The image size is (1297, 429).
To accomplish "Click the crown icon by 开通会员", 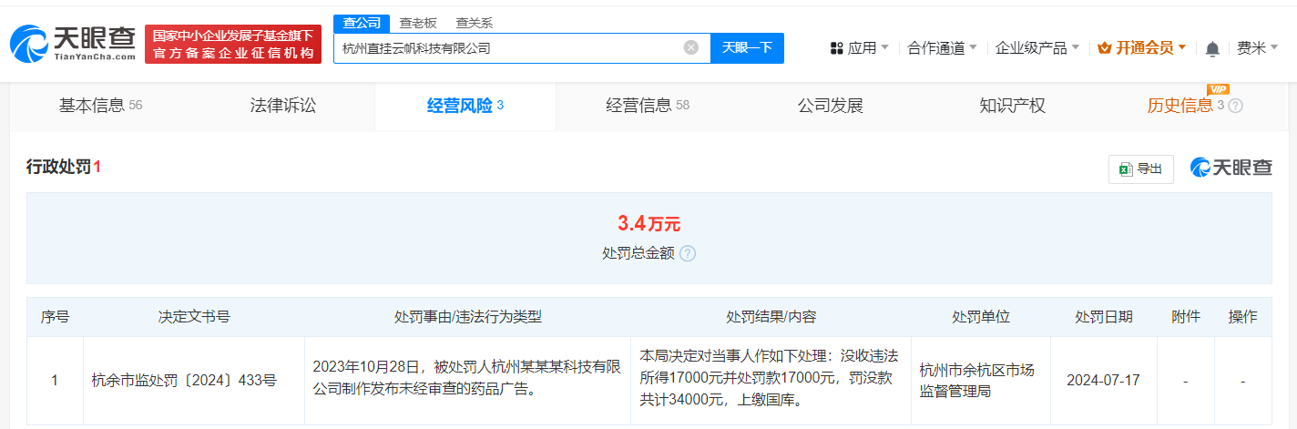I will tap(1105, 48).
